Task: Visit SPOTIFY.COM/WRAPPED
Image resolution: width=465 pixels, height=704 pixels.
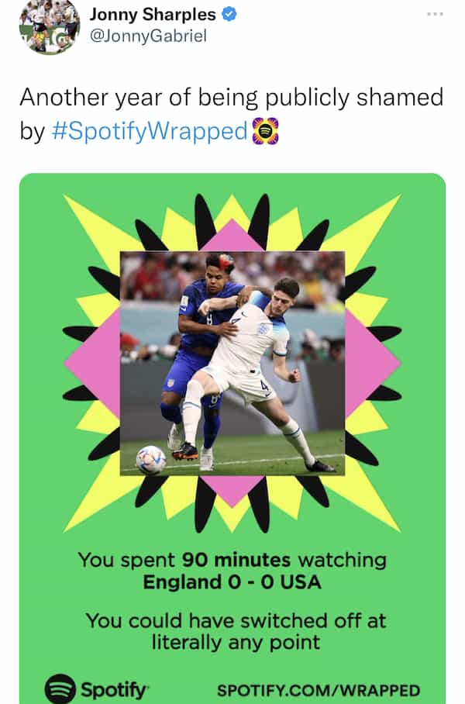Action: (x=318, y=685)
